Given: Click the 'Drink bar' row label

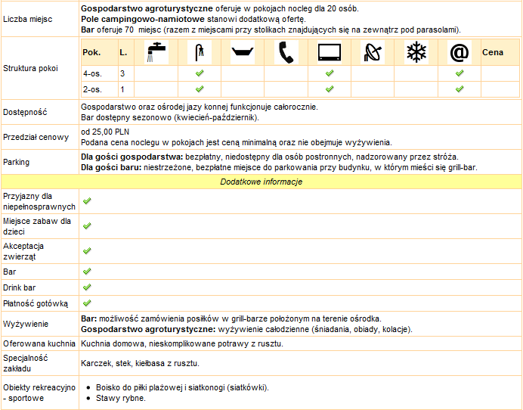Looking at the screenshot, I should click(20, 287).
